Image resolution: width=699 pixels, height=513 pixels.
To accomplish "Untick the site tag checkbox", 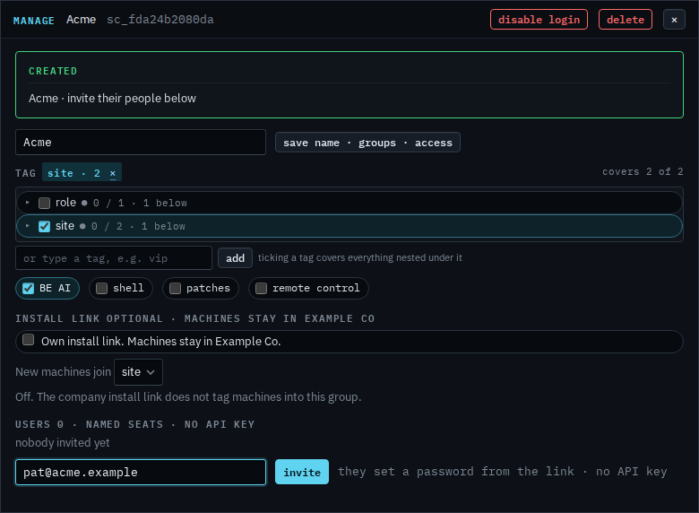I will click(44, 226).
